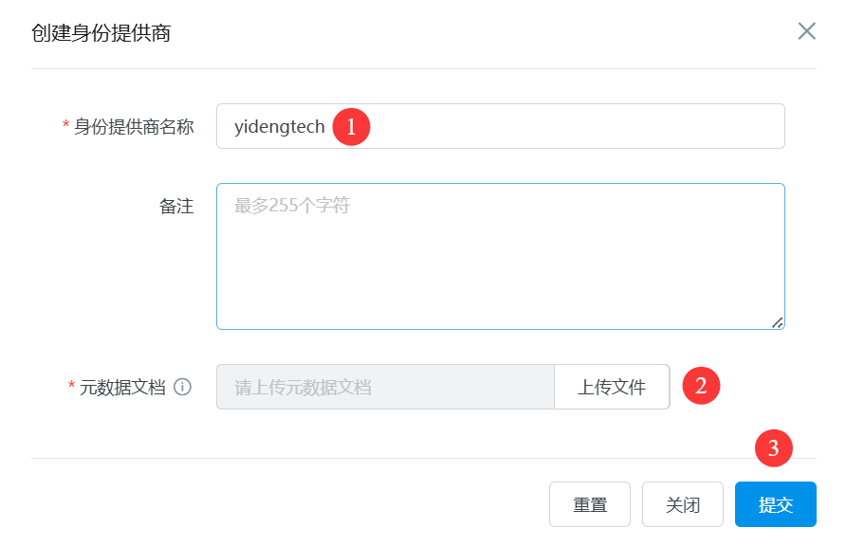Click the divider line above footer buttons
The height and width of the screenshot is (546, 846).
click(379, 458)
